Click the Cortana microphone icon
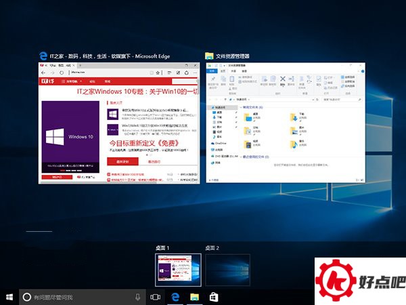Image resolution: width=406 pixels, height=305 pixels. pyautogui.click(x=138, y=297)
